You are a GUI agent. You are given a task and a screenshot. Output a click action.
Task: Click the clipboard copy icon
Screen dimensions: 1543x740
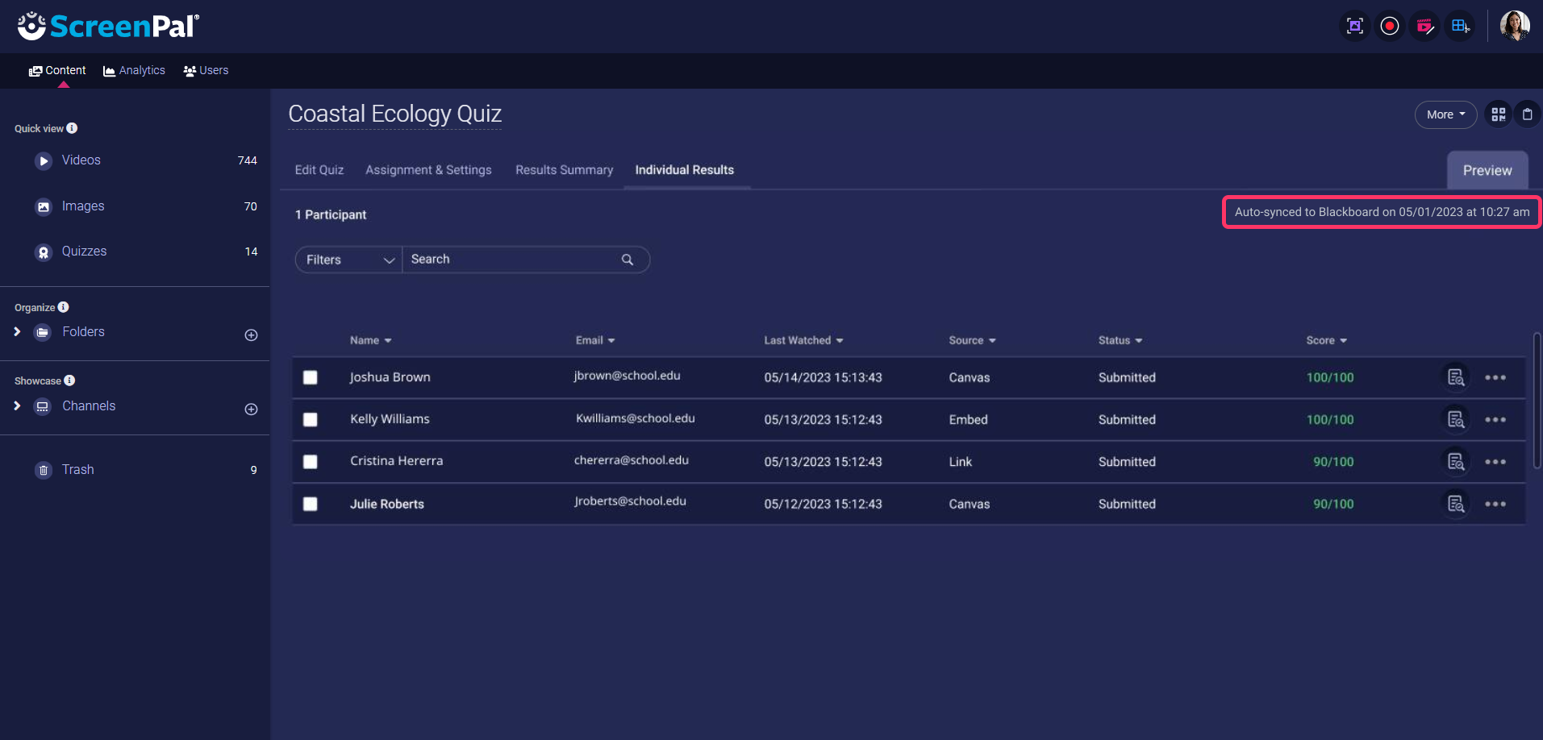1527,114
